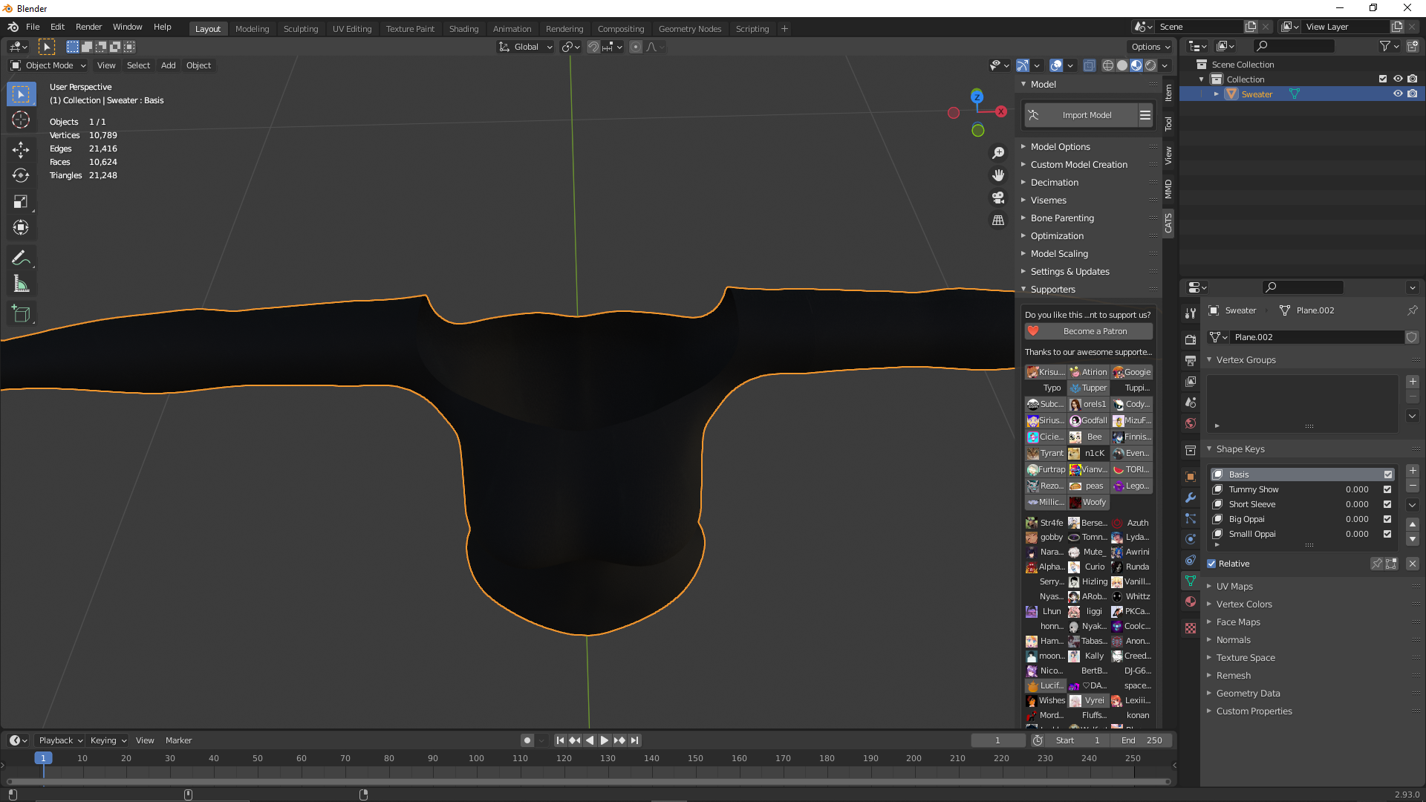The width and height of the screenshot is (1426, 802).
Task: Expand the Geometry Data panel
Action: tap(1248, 694)
